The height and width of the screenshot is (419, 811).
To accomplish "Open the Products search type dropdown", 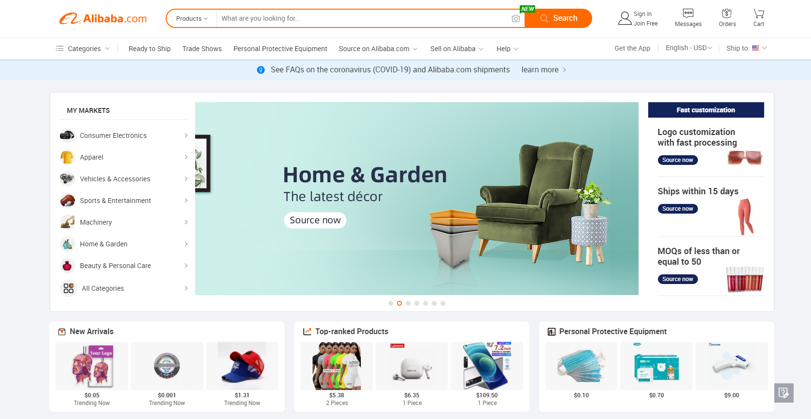I will pos(192,18).
